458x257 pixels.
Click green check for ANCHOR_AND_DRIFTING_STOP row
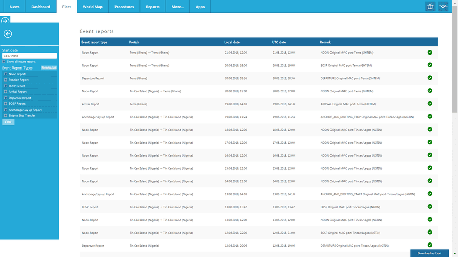click(x=430, y=116)
